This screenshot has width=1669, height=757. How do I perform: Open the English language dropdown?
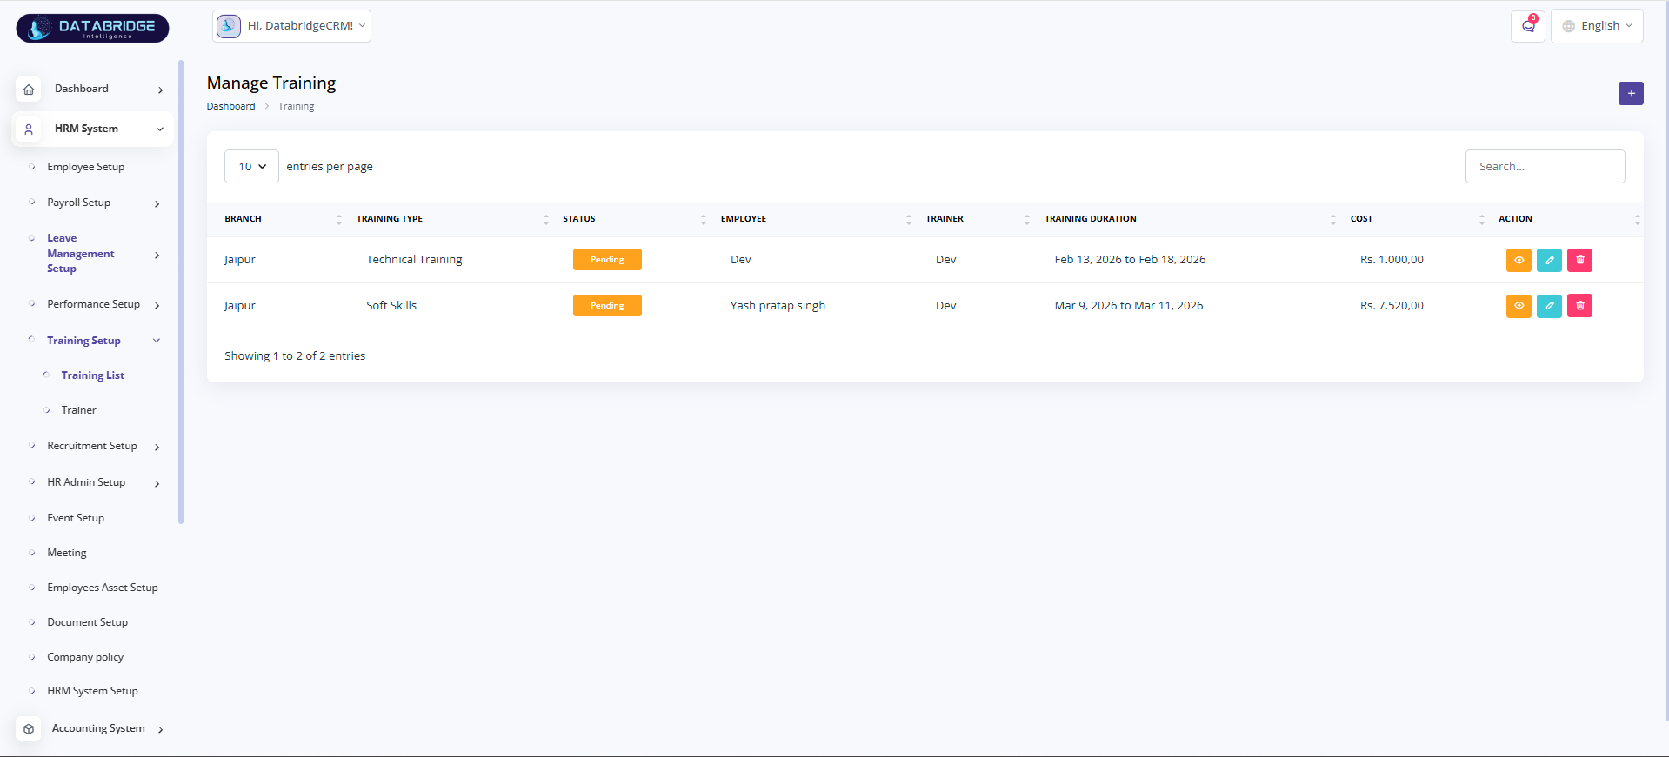(1597, 26)
